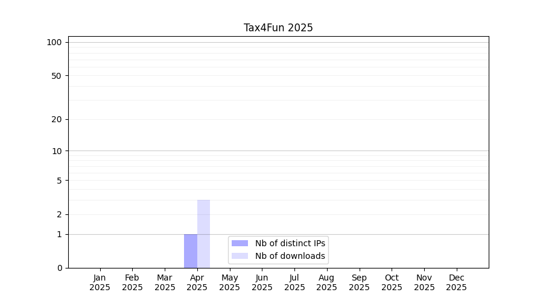This screenshot has height=301, width=543.
Task: Select the Feb 2025 x-axis label
Action: 132,282
